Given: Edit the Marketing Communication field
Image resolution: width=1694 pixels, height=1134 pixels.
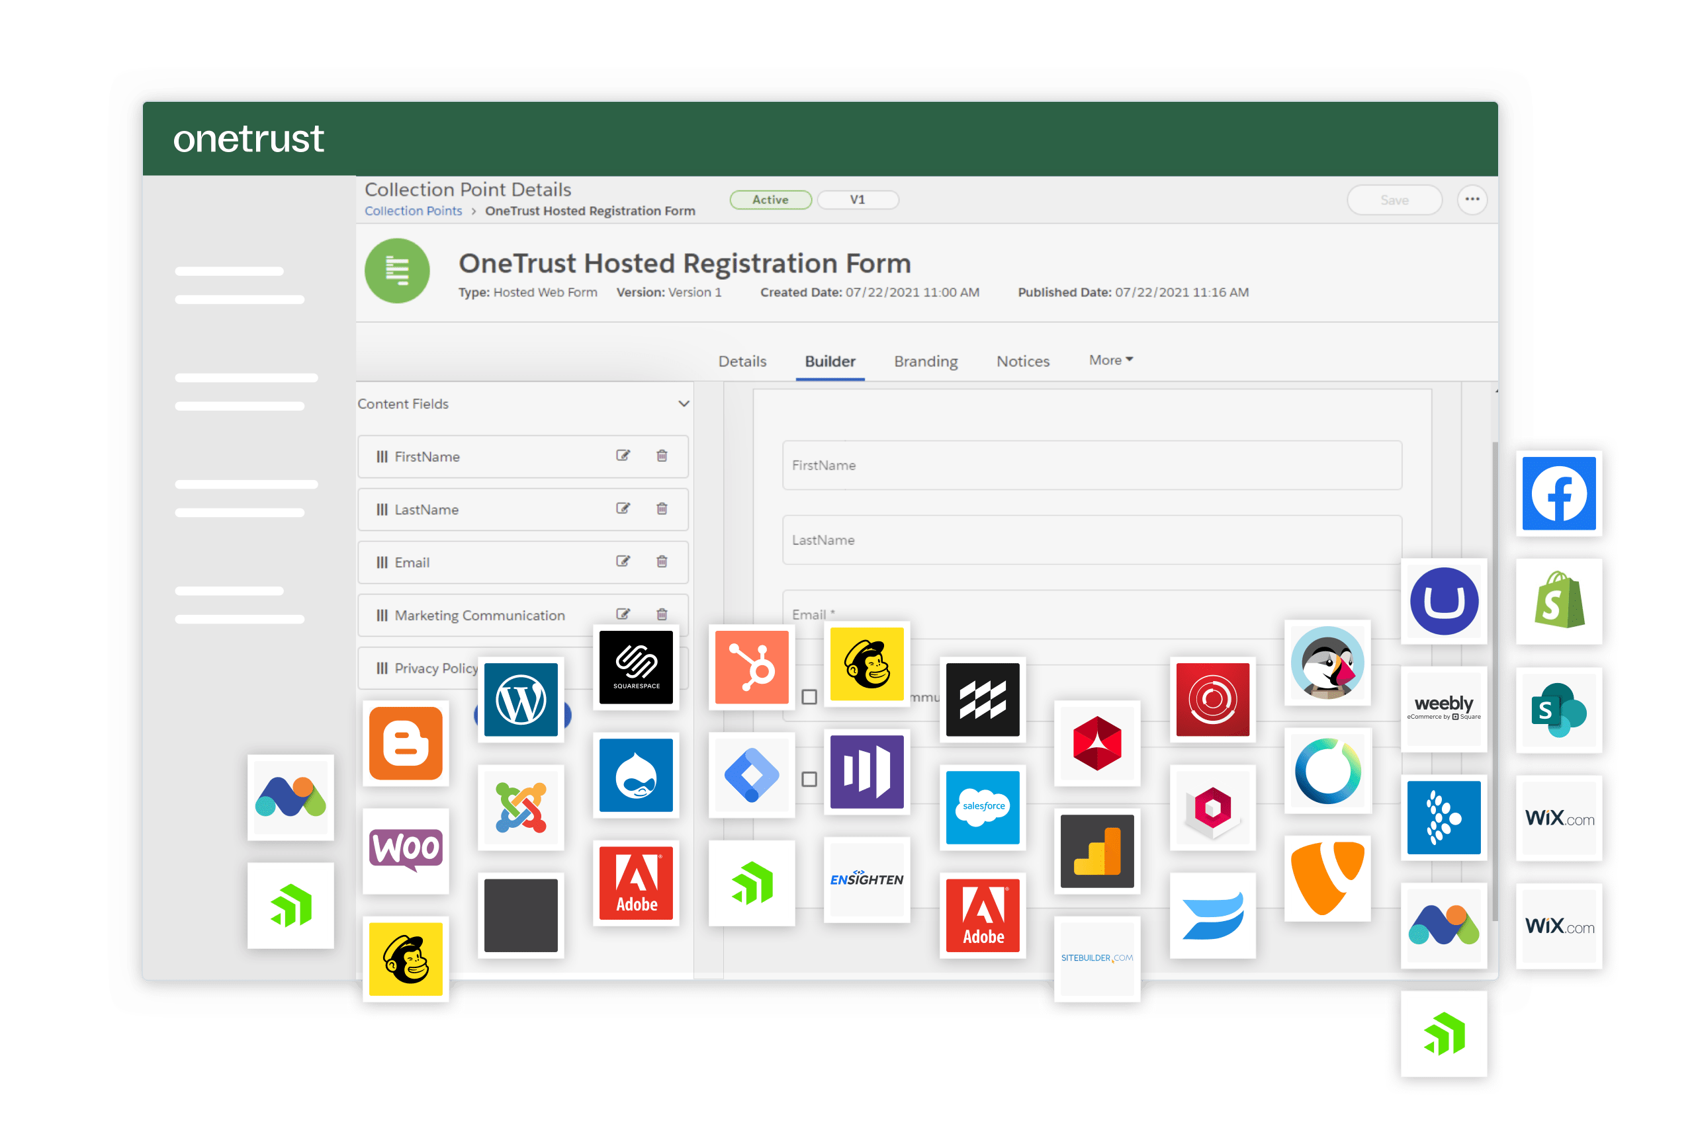Looking at the screenshot, I should pos(622,614).
